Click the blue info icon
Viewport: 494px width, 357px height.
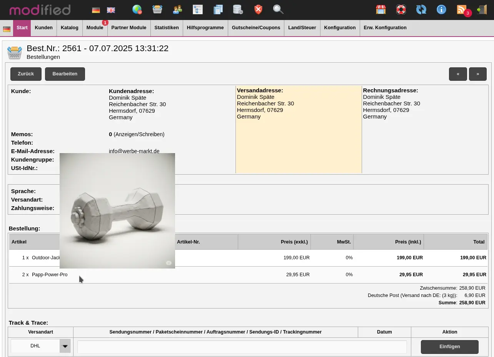point(441,10)
